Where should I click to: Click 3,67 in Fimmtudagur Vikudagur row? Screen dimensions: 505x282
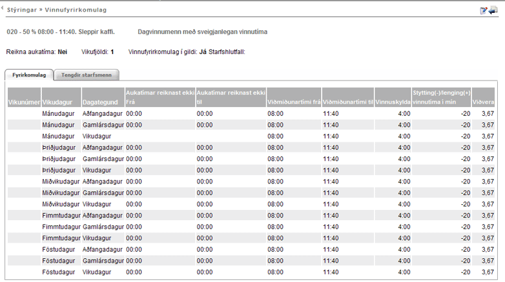[488, 238]
